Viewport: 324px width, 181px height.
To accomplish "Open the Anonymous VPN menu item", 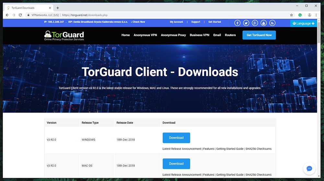I will (x=145, y=35).
